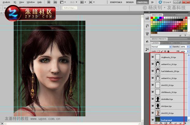The height and width of the screenshot is (125, 190).
Task: Open the half-filled circle panel icon in the dock
Action: coord(147,41)
